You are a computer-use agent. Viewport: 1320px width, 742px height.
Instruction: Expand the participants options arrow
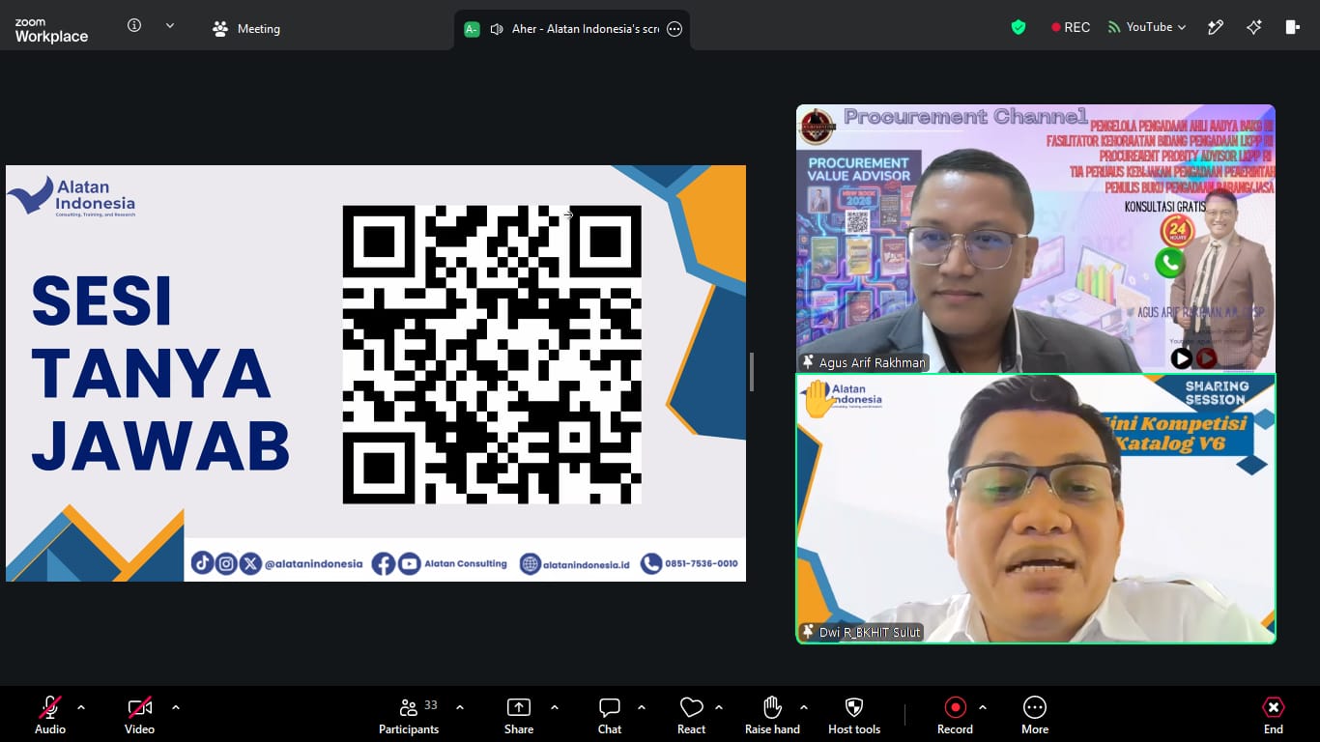460,707
